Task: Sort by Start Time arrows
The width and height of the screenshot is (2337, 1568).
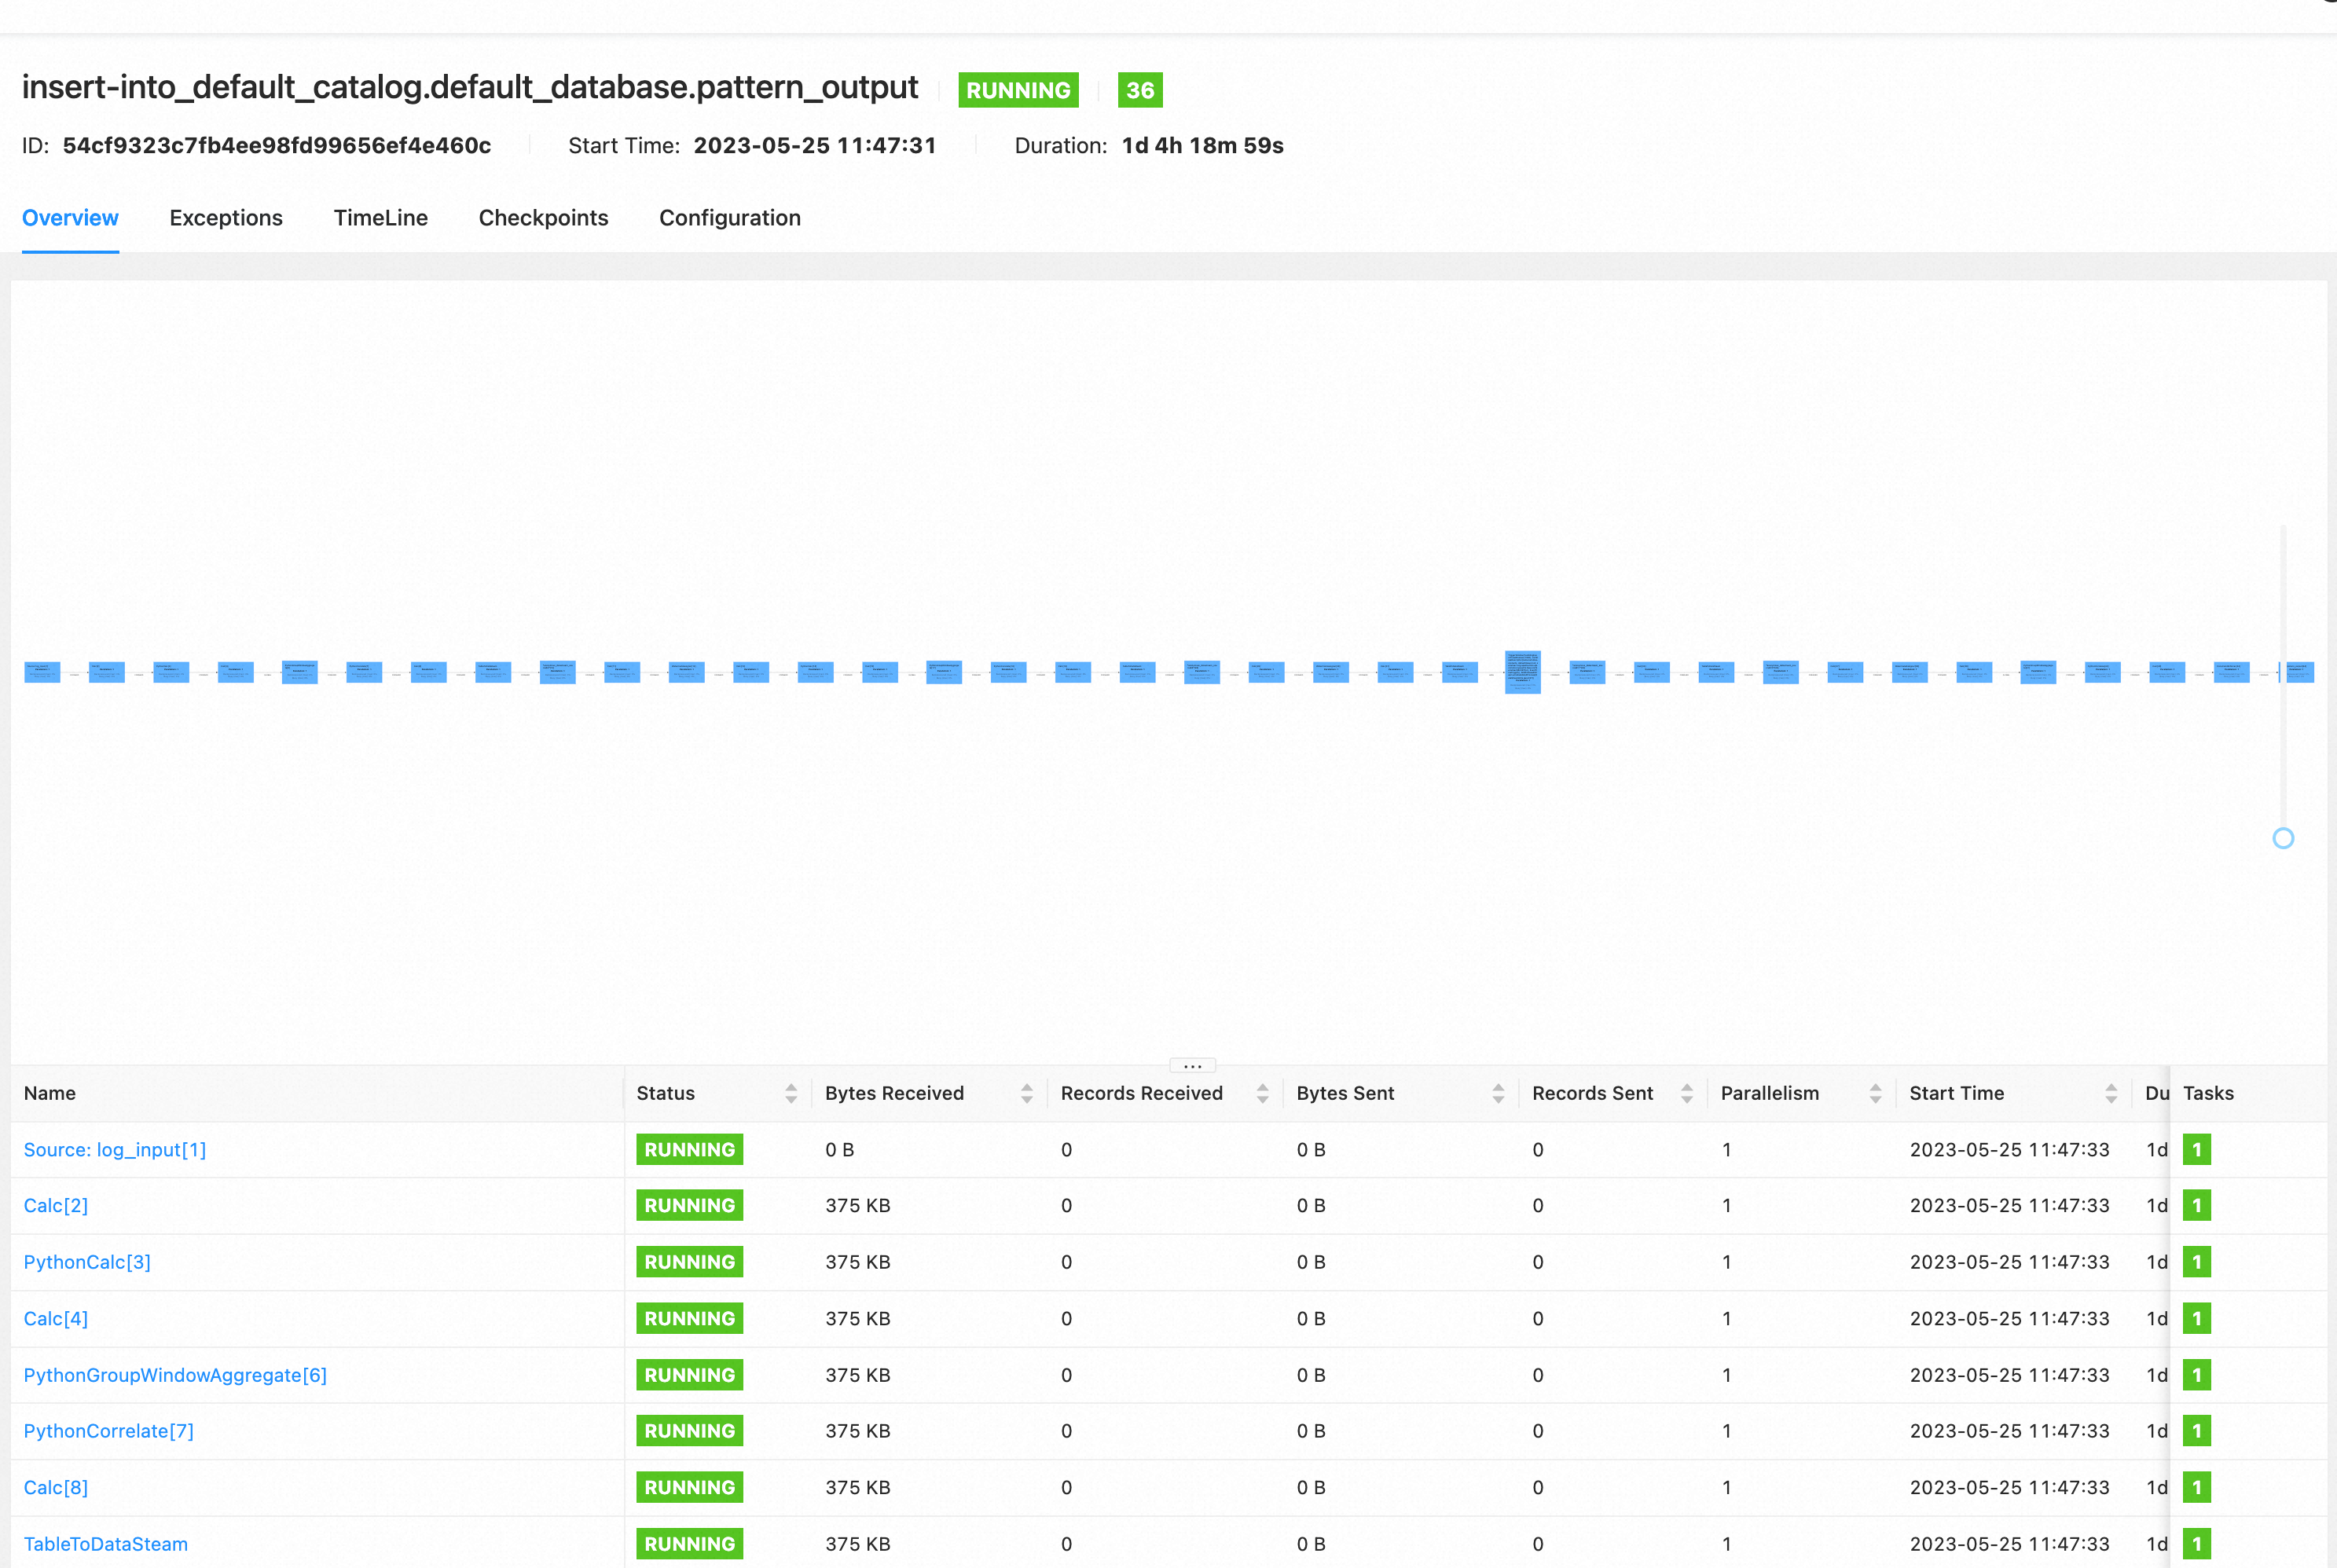Action: 2111,1093
